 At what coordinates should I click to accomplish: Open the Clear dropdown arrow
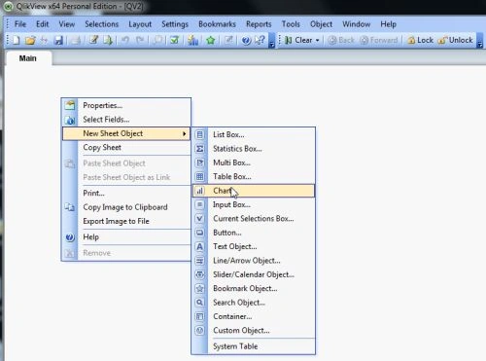pyautogui.click(x=318, y=40)
